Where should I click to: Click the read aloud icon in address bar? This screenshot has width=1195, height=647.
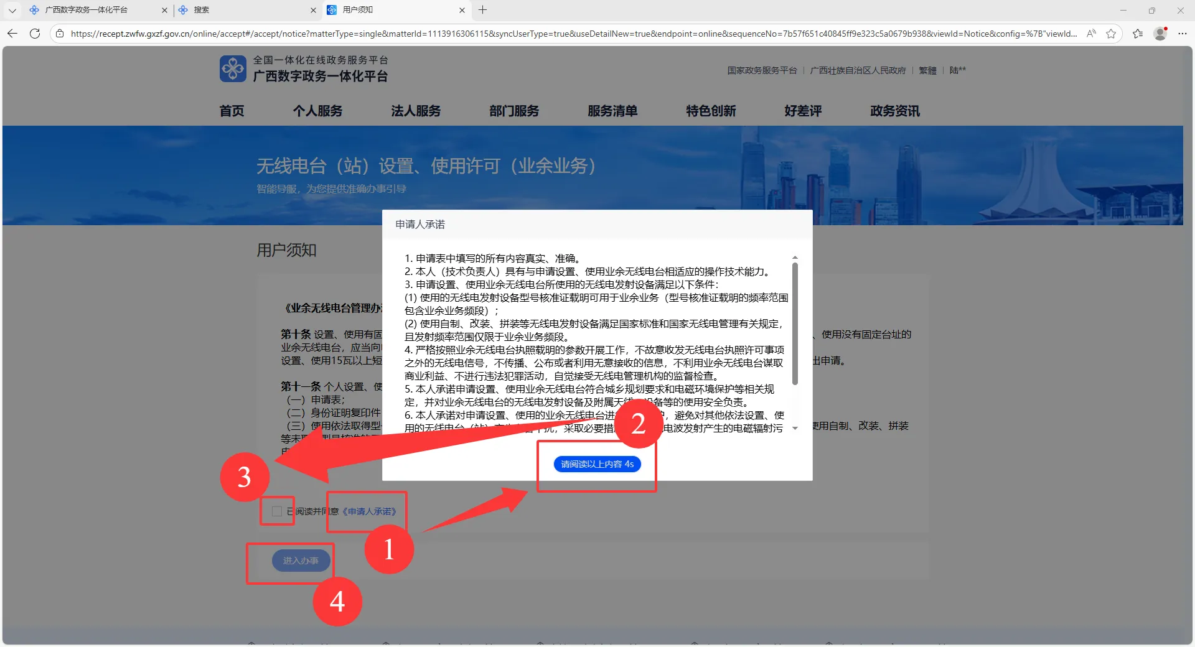(x=1091, y=34)
